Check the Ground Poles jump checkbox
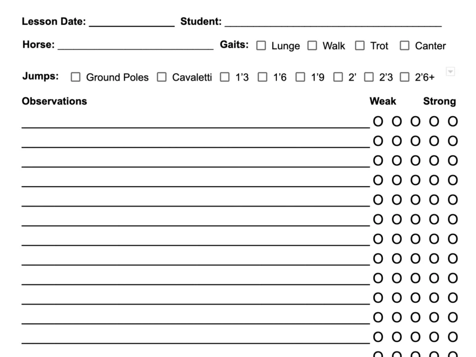 [76, 77]
